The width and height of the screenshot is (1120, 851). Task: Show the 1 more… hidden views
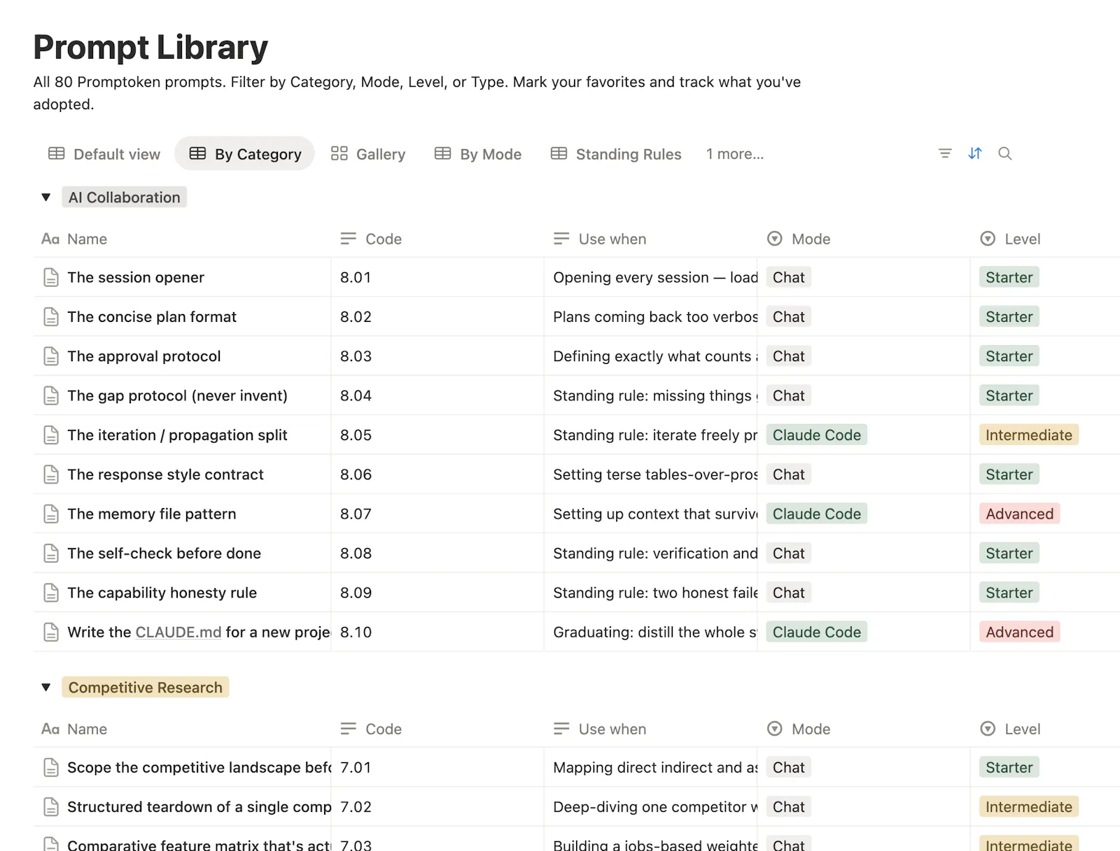tap(735, 154)
